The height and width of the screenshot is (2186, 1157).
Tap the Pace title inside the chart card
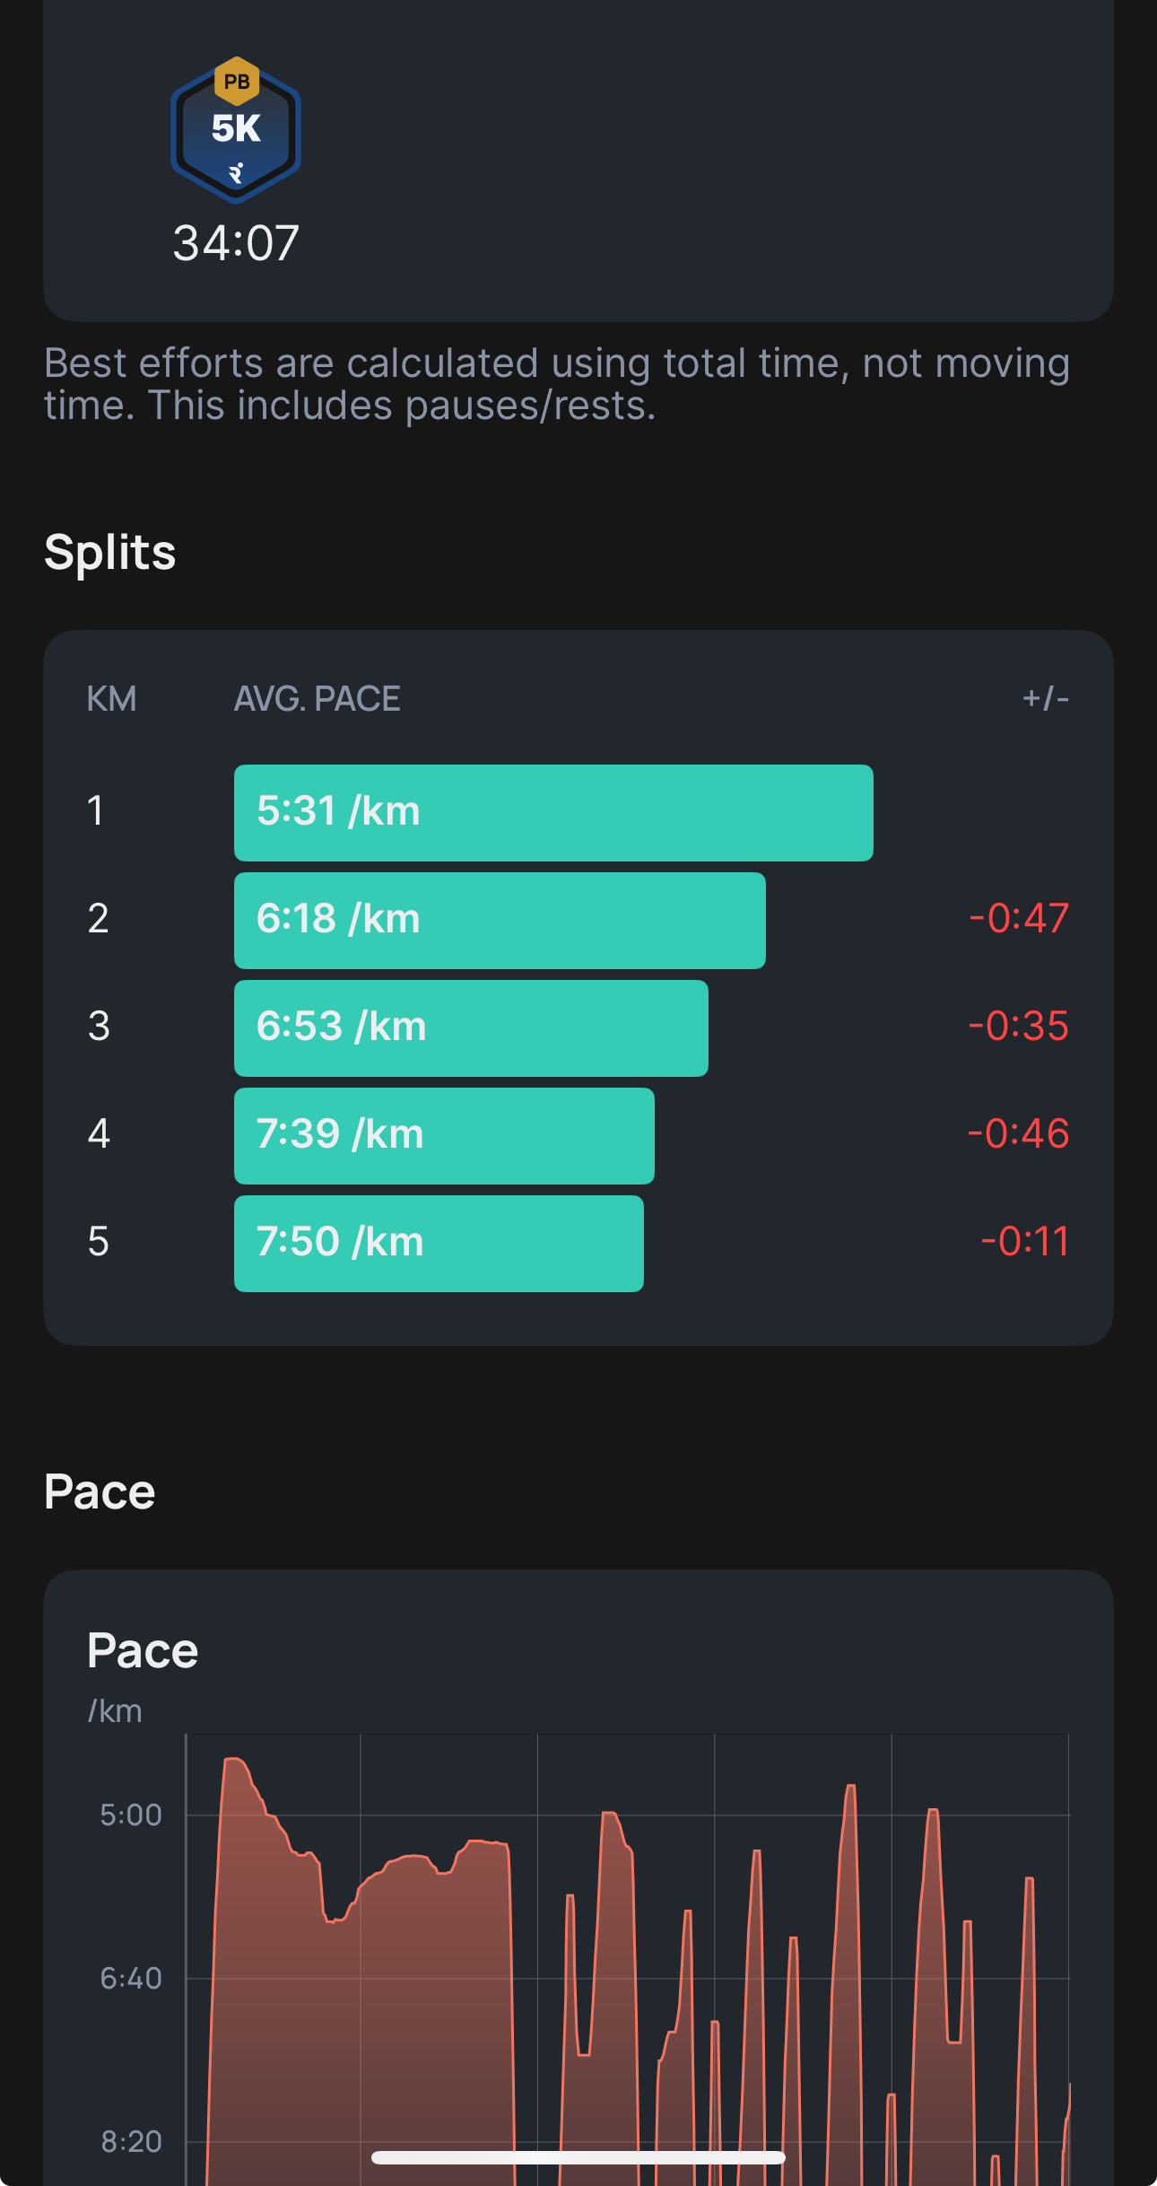click(x=143, y=1650)
